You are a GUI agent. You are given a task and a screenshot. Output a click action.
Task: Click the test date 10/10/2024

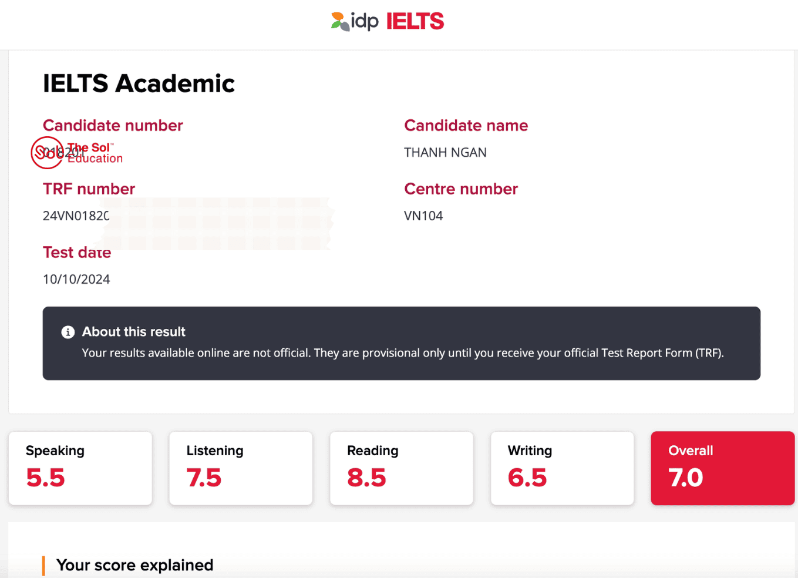coord(76,280)
